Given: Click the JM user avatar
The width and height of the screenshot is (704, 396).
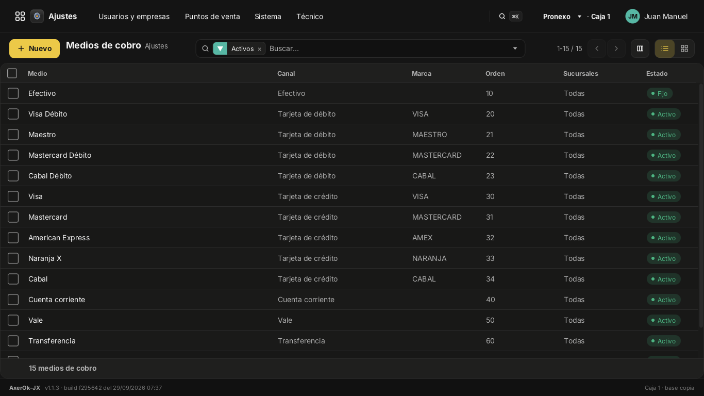Looking at the screenshot, I should [633, 16].
